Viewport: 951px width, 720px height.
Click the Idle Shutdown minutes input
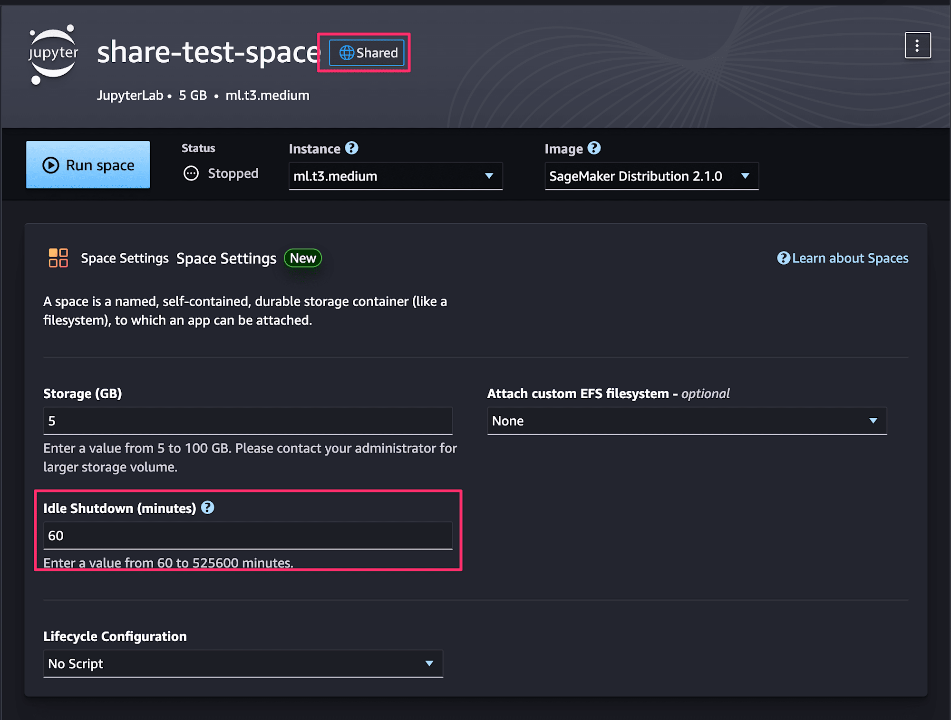[248, 536]
